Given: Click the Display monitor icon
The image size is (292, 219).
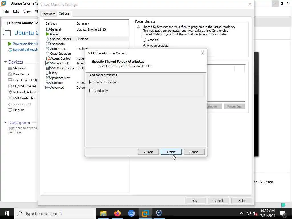Looking at the screenshot, I should pyautogui.click(x=10, y=110).
